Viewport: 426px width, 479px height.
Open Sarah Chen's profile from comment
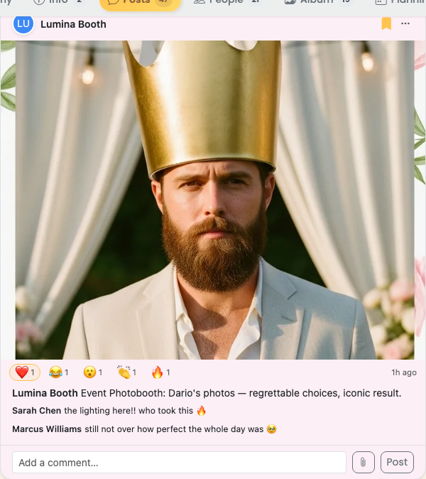click(x=37, y=411)
